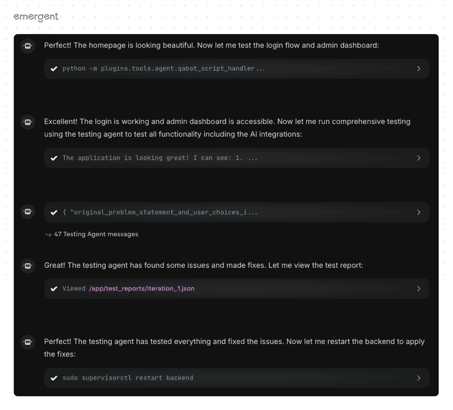Screen dimensions: 453x410
Task: Click the bot avatar beside the original_problem_statement row
Action: pos(28,211)
